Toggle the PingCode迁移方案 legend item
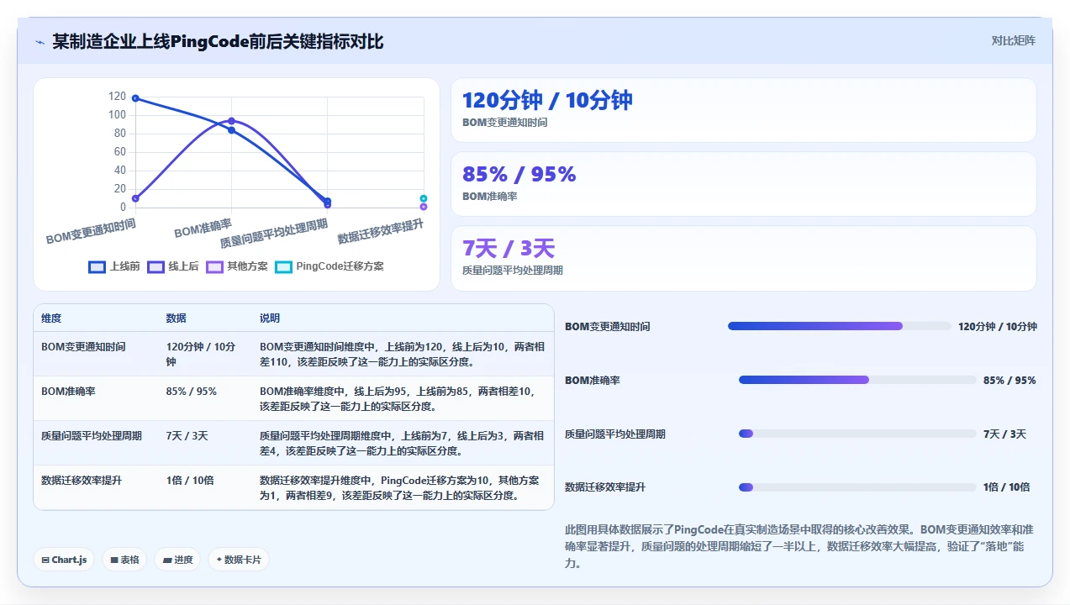 pyautogui.click(x=329, y=266)
